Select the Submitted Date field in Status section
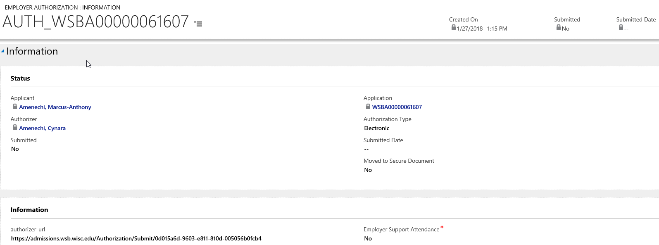The image size is (659, 245). 366,149
